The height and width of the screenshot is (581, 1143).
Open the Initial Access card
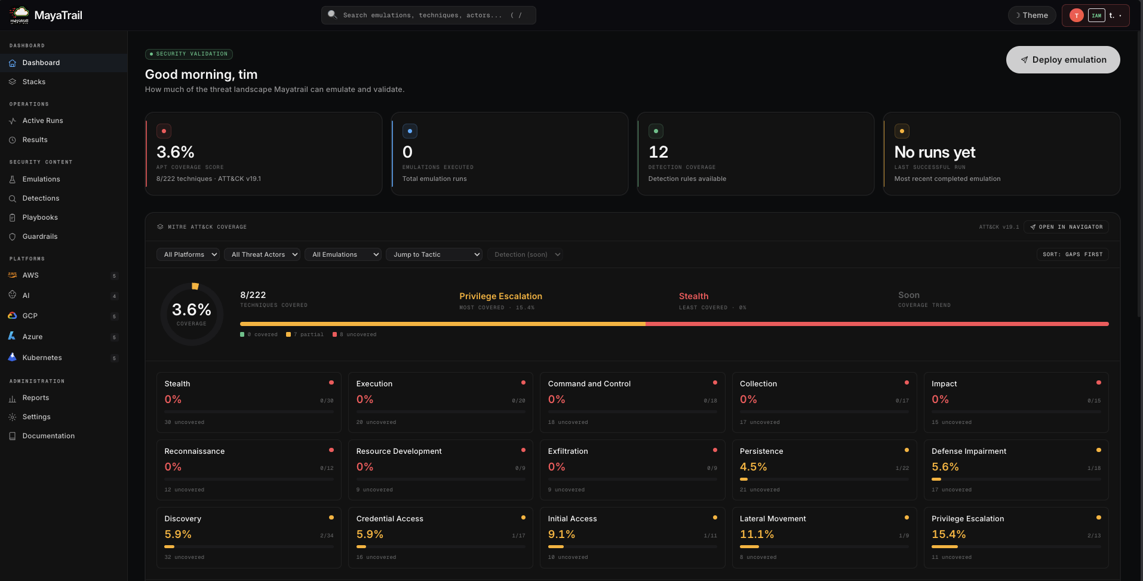[x=632, y=537]
